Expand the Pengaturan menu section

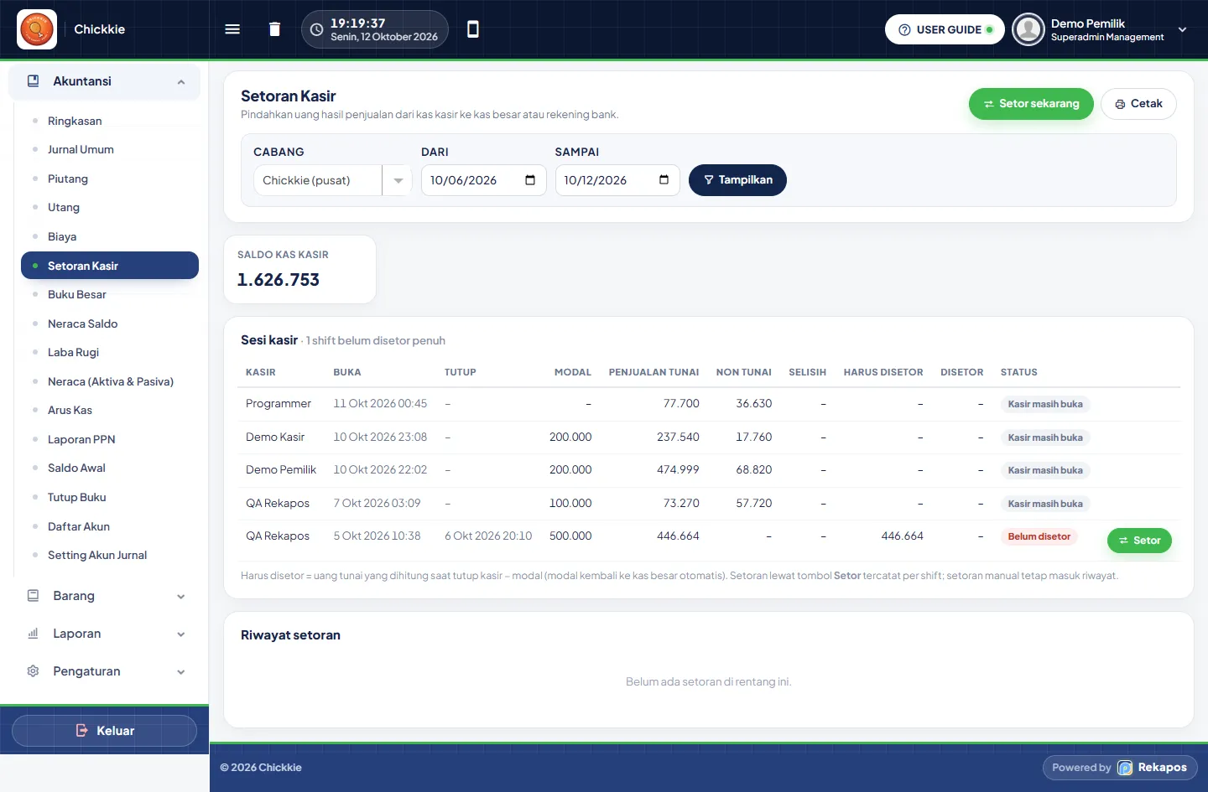pyautogui.click(x=181, y=671)
